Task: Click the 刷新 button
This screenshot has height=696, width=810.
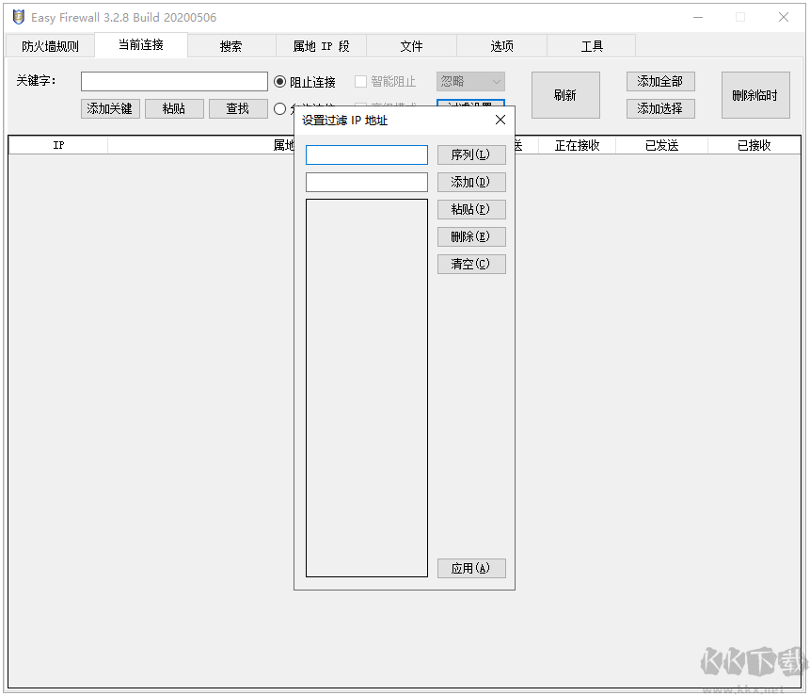Action: 565,94
